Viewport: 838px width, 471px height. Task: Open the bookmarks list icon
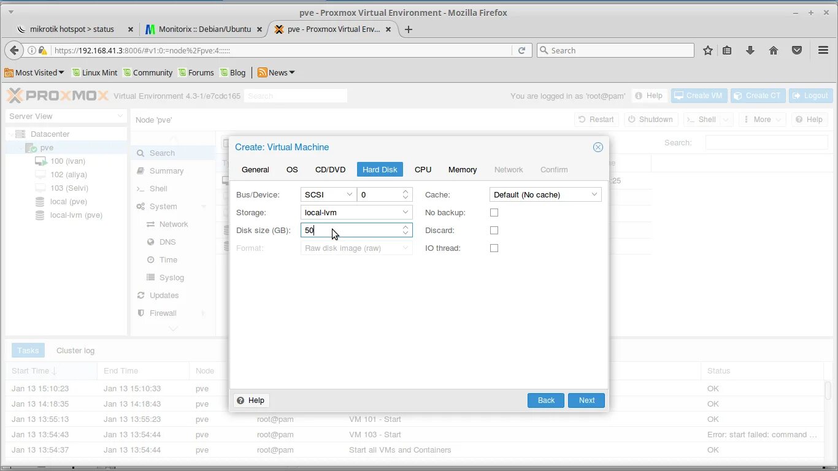point(727,50)
